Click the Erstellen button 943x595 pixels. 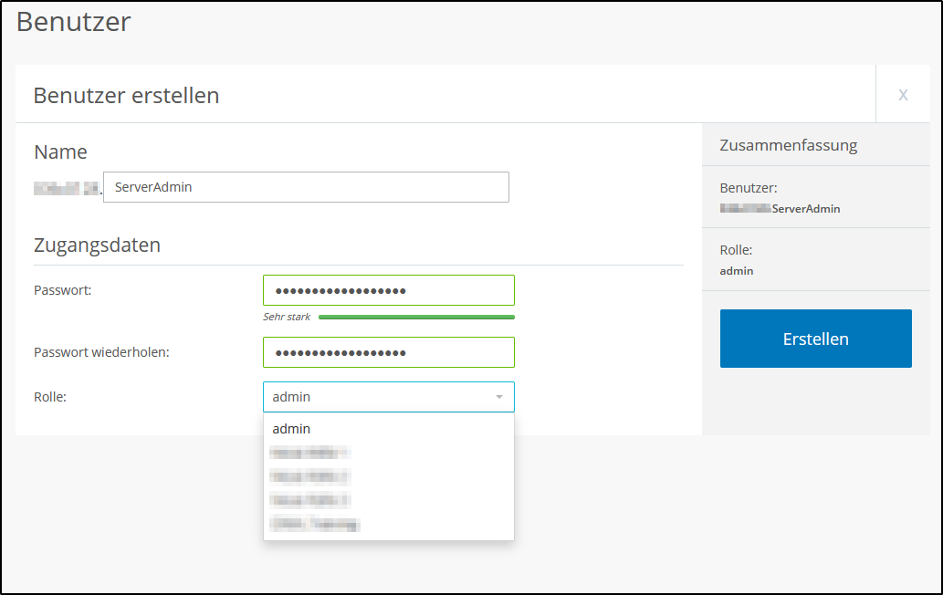(x=815, y=338)
